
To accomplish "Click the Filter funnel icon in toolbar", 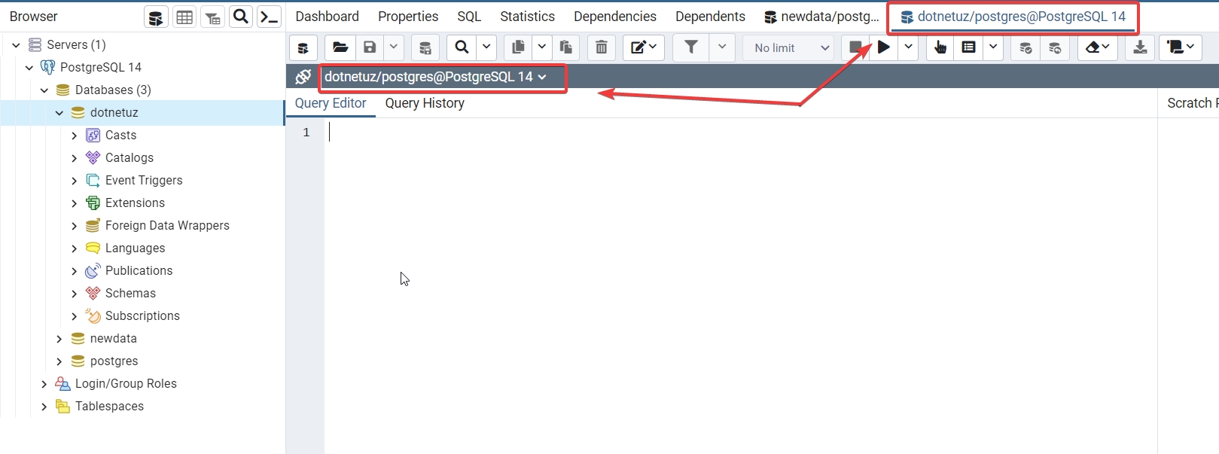I will pyautogui.click(x=690, y=47).
